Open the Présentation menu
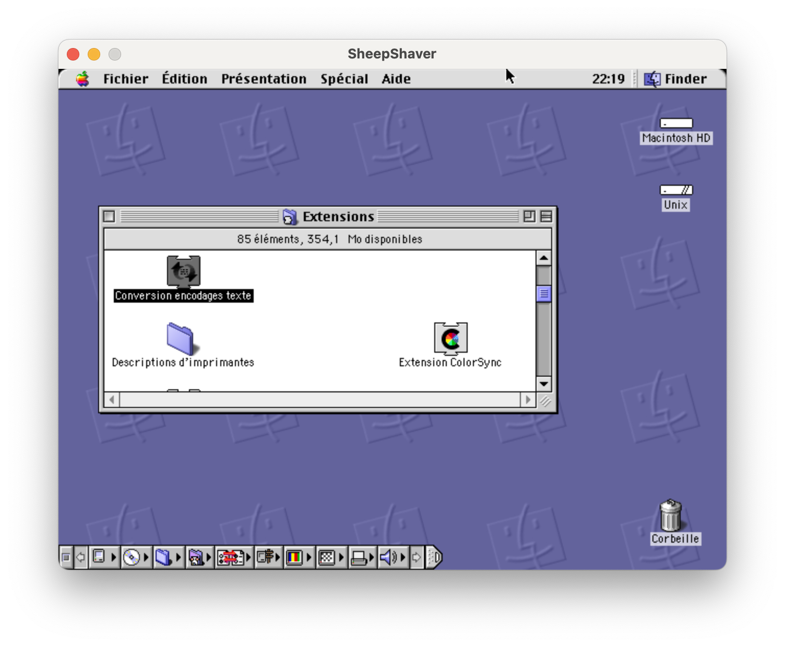 point(264,79)
